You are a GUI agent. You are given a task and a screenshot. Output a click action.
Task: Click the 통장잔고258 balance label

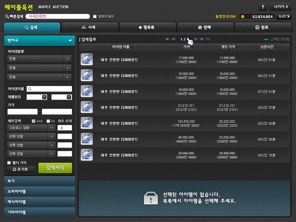point(225,16)
